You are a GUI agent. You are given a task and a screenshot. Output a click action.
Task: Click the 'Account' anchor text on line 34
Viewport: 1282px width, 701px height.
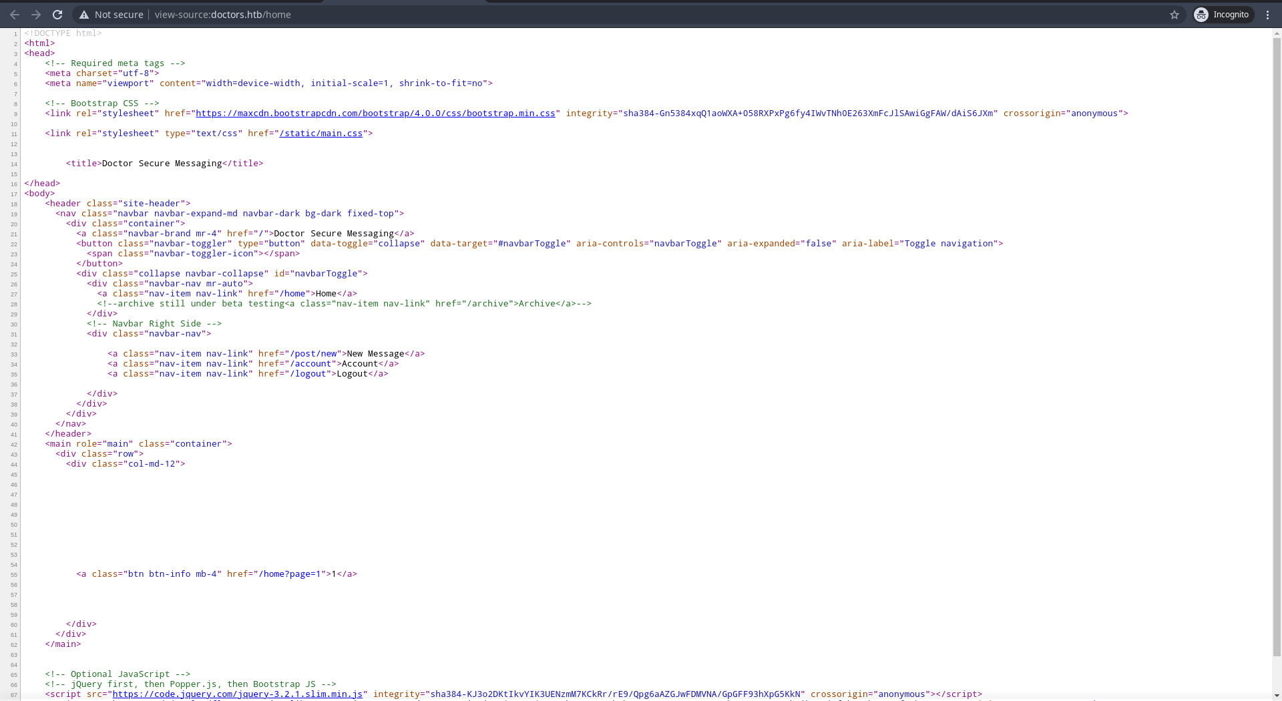360,364
